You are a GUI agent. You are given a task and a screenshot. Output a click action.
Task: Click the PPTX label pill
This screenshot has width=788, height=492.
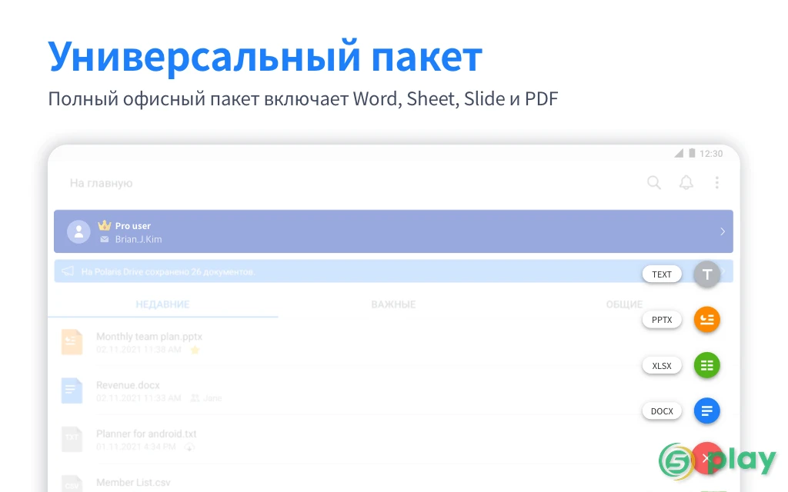coord(662,320)
